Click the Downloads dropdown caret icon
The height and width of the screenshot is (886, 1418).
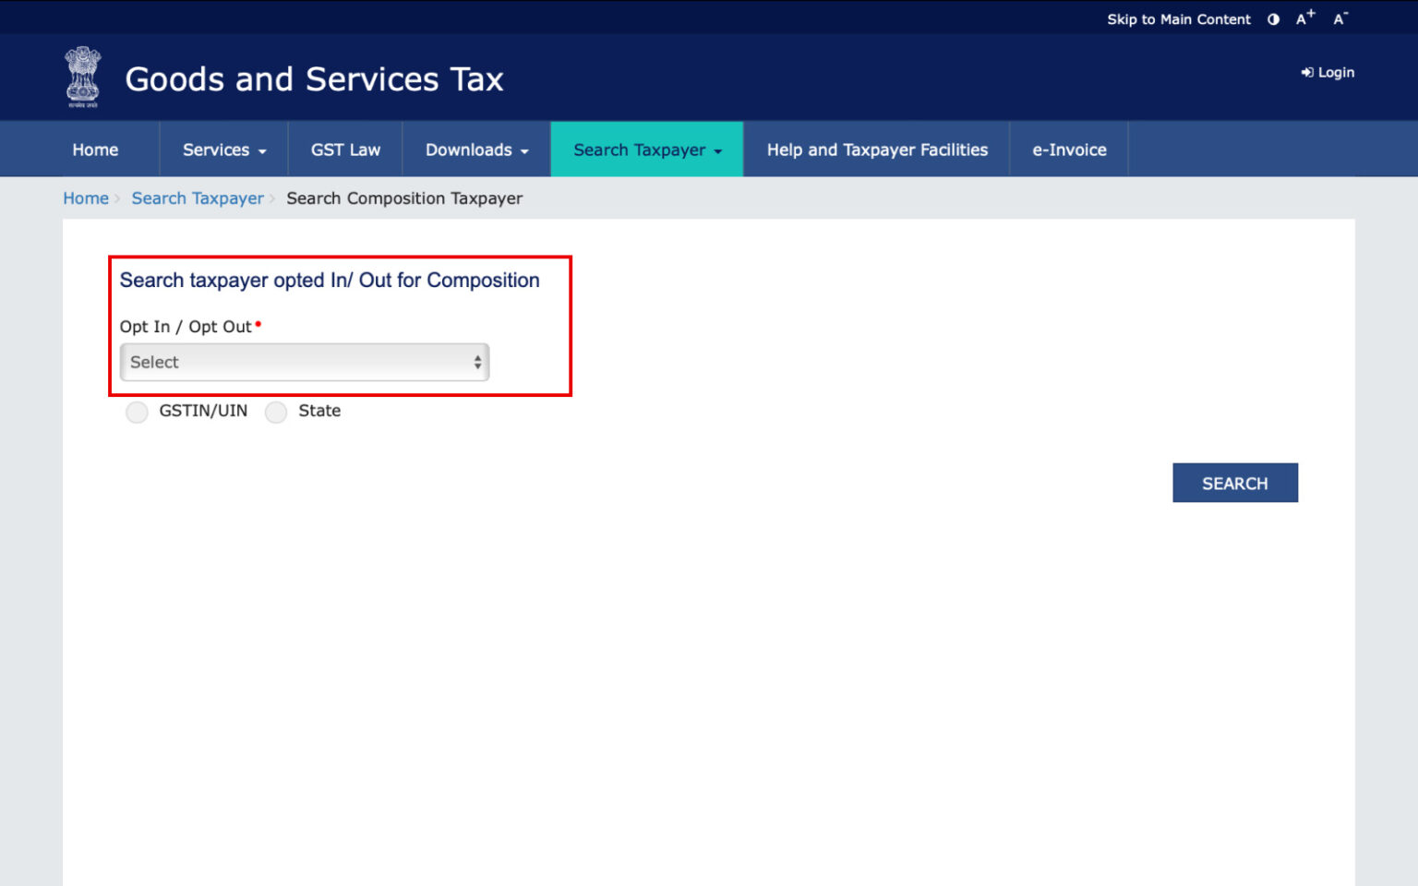[524, 150]
